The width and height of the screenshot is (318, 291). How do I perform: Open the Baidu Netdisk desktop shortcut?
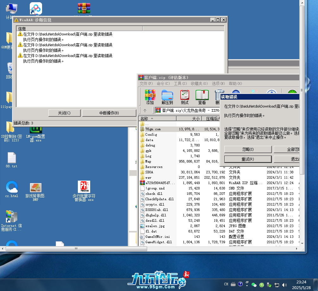click(36, 9)
